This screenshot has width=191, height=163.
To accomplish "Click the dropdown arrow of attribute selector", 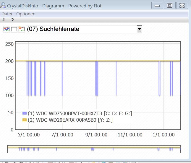I will tap(139, 29).
